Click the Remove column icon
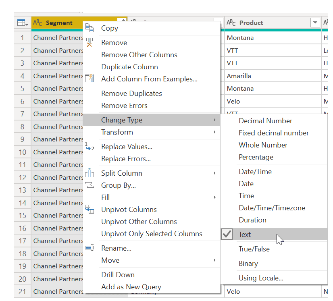Screen dimensions: 333x301 click(89, 42)
